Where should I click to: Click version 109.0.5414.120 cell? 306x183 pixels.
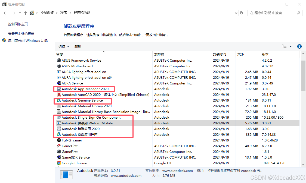tap(274, 163)
